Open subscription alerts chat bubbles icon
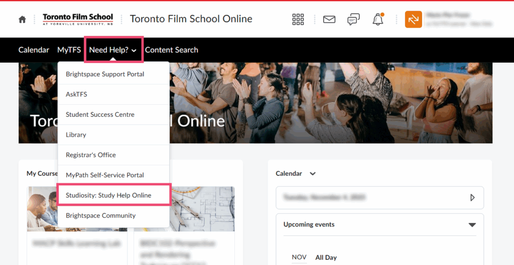This screenshot has width=514, height=265. [x=353, y=20]
